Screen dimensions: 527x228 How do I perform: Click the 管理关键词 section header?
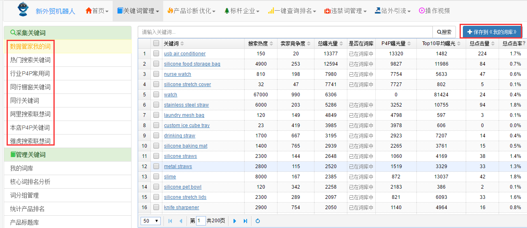[x=68, y=155]
